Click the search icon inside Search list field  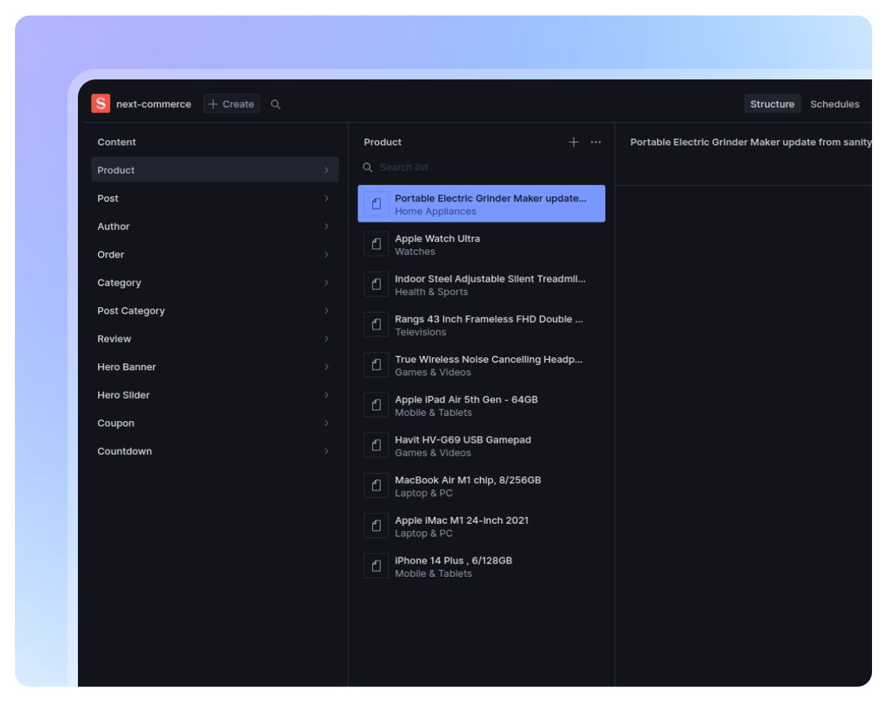click(368, 167)
